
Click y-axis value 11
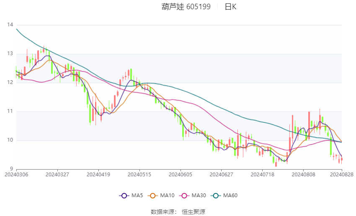[x=10, y=111]
